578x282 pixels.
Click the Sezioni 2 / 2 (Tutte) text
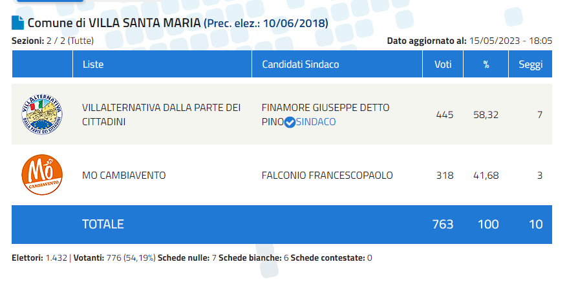click(x=53, y=41)
